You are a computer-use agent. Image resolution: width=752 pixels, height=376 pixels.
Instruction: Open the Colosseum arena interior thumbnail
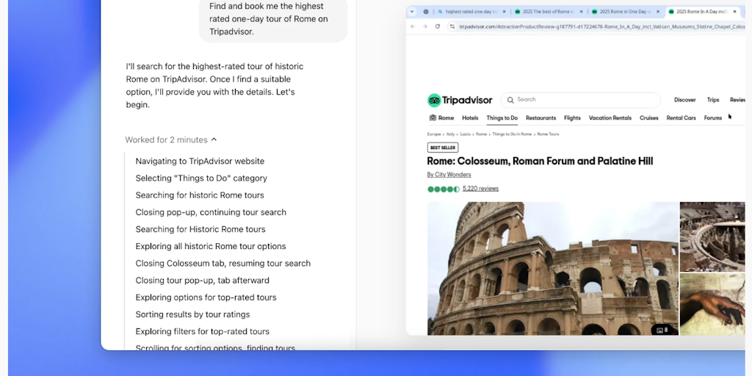[712, 236]
